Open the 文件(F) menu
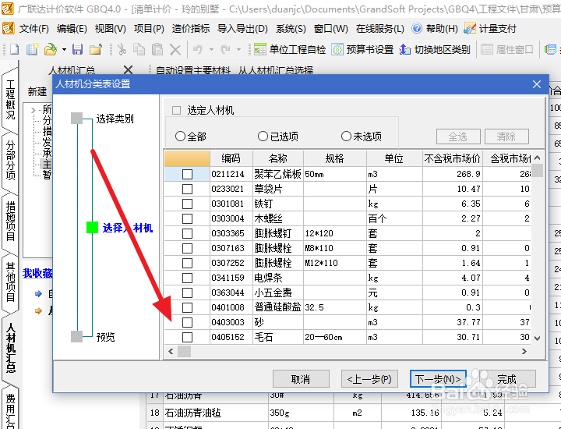Viewport: 561px width, 429px height. pyautogui.click(x=34, y=29)
